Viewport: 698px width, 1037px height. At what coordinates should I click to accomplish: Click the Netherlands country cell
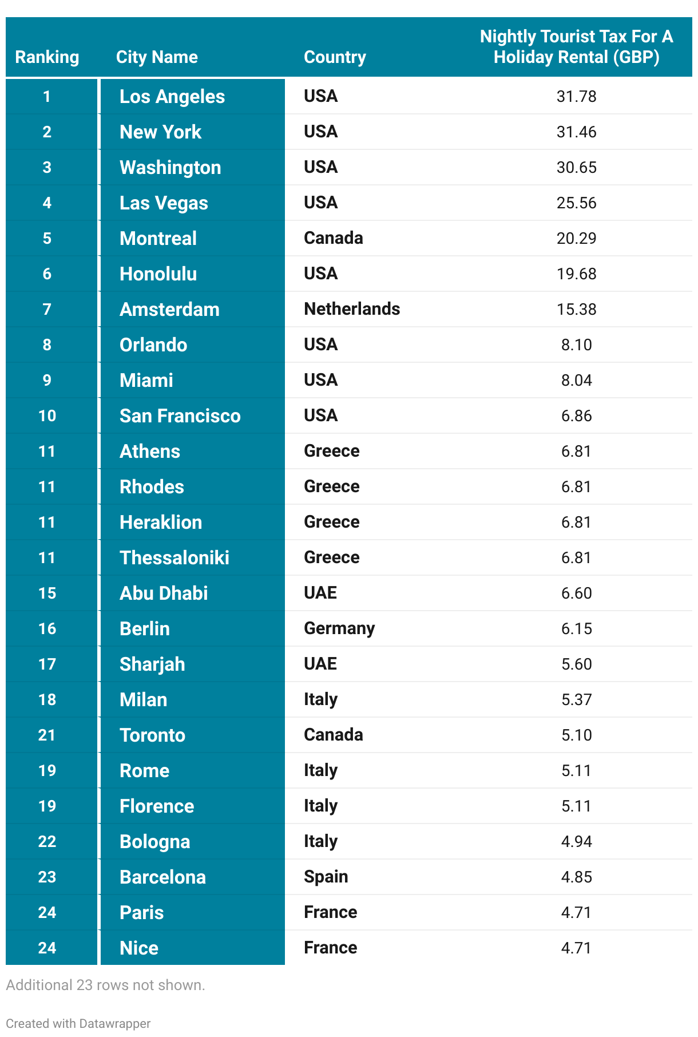click(352, 309)
